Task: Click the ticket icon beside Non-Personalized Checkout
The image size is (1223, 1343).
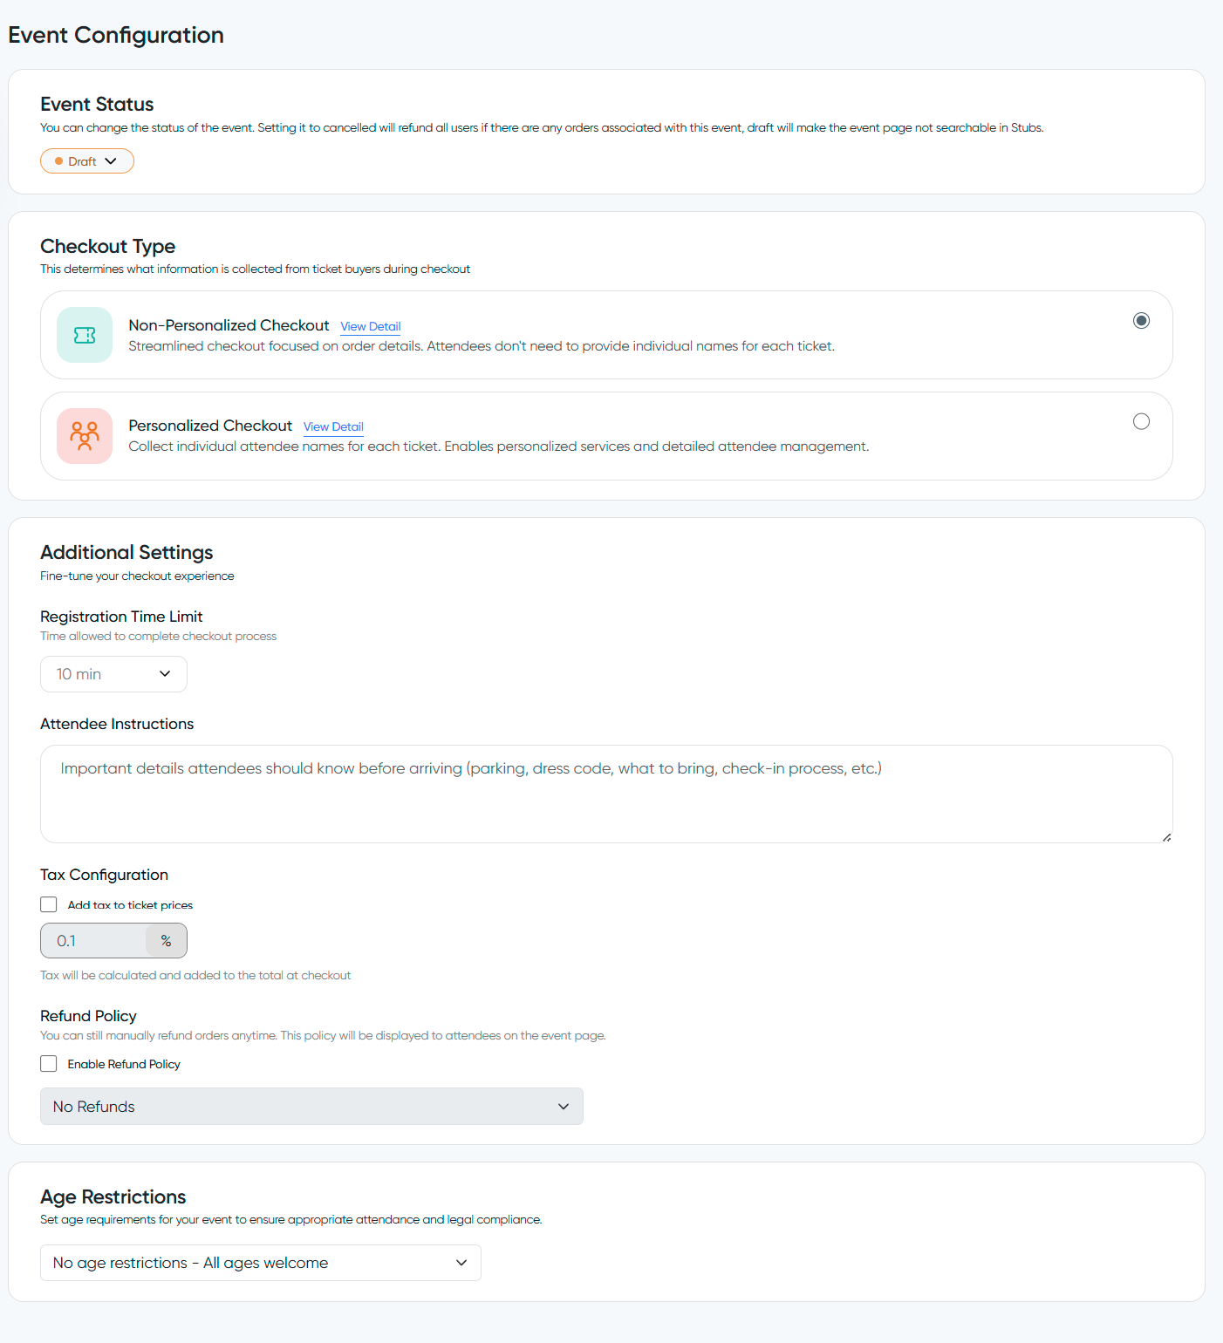Action: click(85, 335)
